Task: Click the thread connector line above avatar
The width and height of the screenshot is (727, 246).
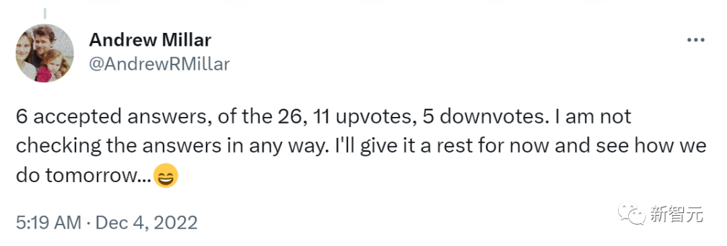Action: point(45,14)
